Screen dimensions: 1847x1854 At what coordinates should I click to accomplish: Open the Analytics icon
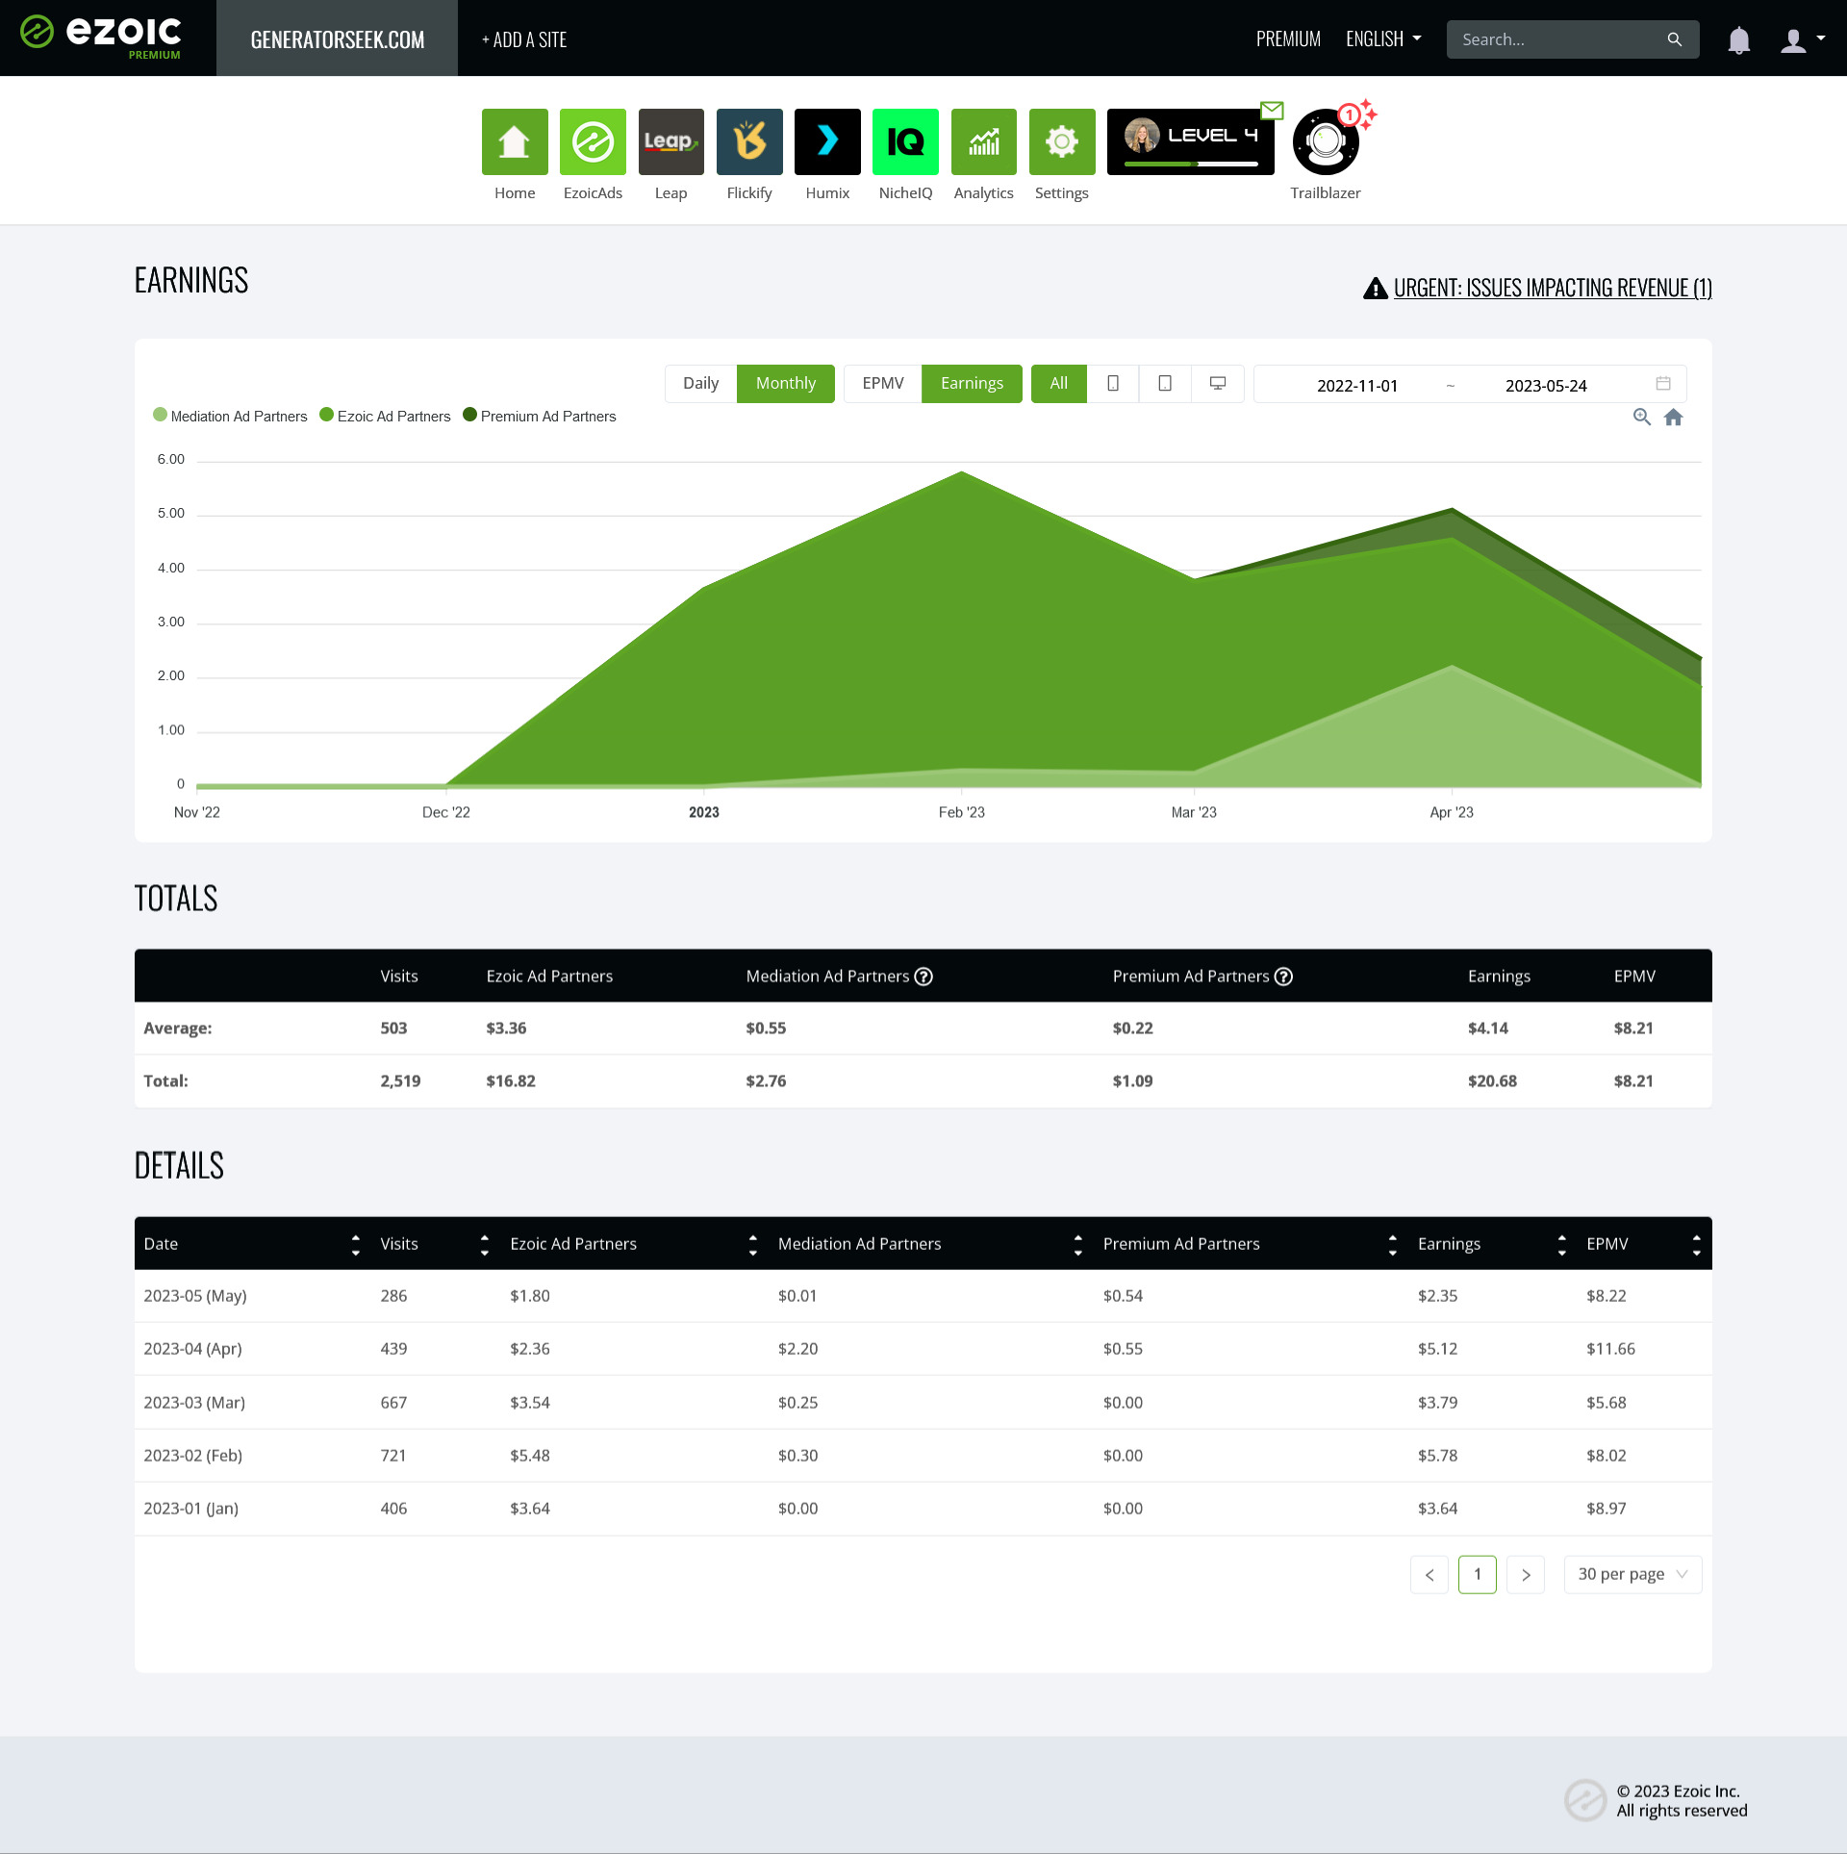(x=983, y=141)
